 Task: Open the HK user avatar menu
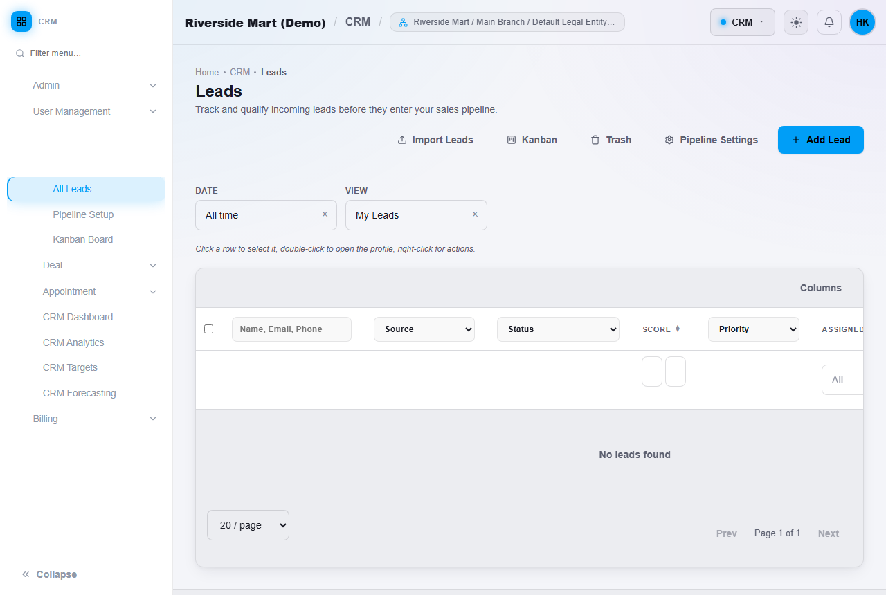point(862,22)
